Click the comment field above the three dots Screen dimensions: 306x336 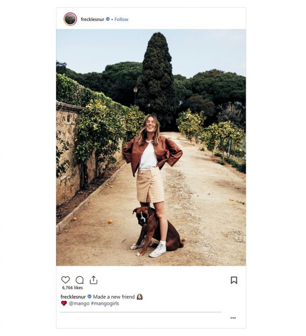(x=140, y=310)
